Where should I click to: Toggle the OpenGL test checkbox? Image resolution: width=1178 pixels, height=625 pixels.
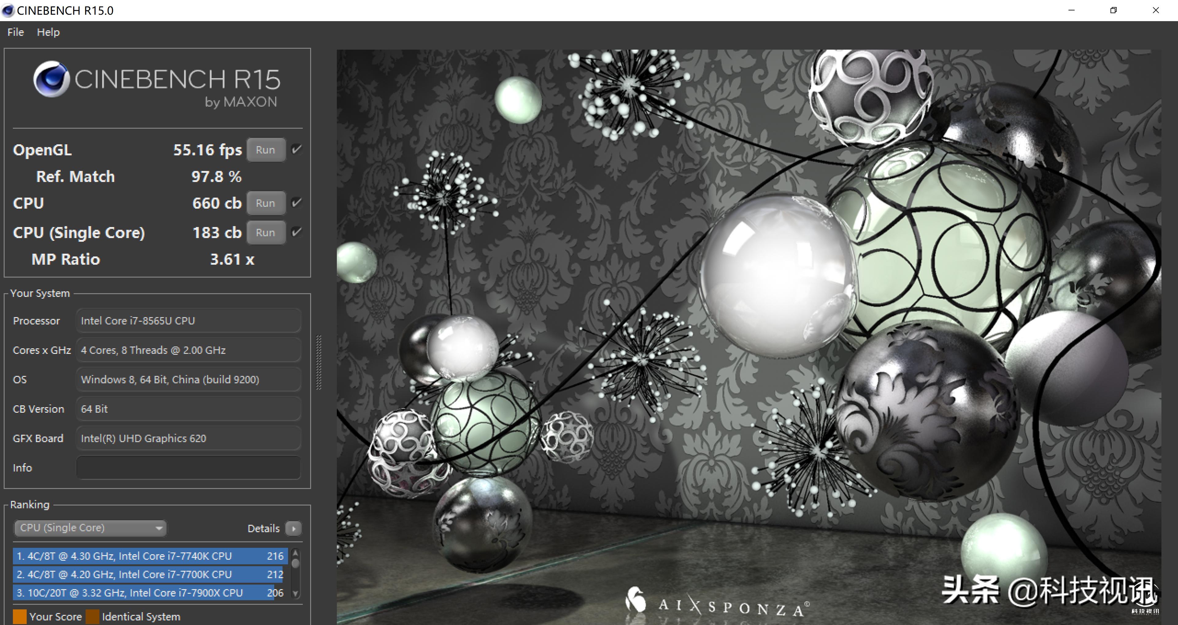pyautogui.click(x=297, y=150)
